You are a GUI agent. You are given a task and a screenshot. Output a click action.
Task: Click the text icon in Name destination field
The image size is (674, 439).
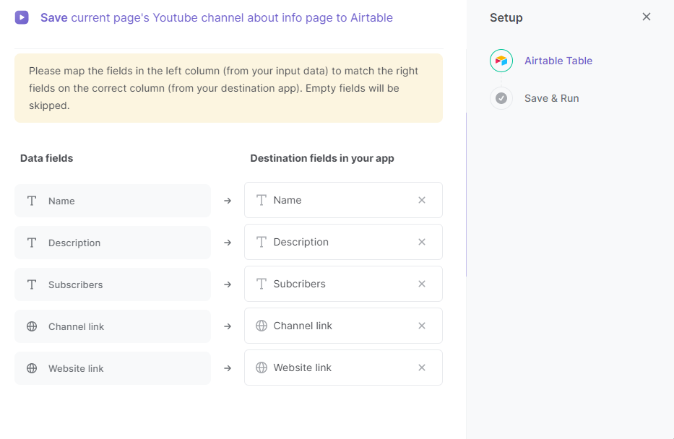[262, 200]
